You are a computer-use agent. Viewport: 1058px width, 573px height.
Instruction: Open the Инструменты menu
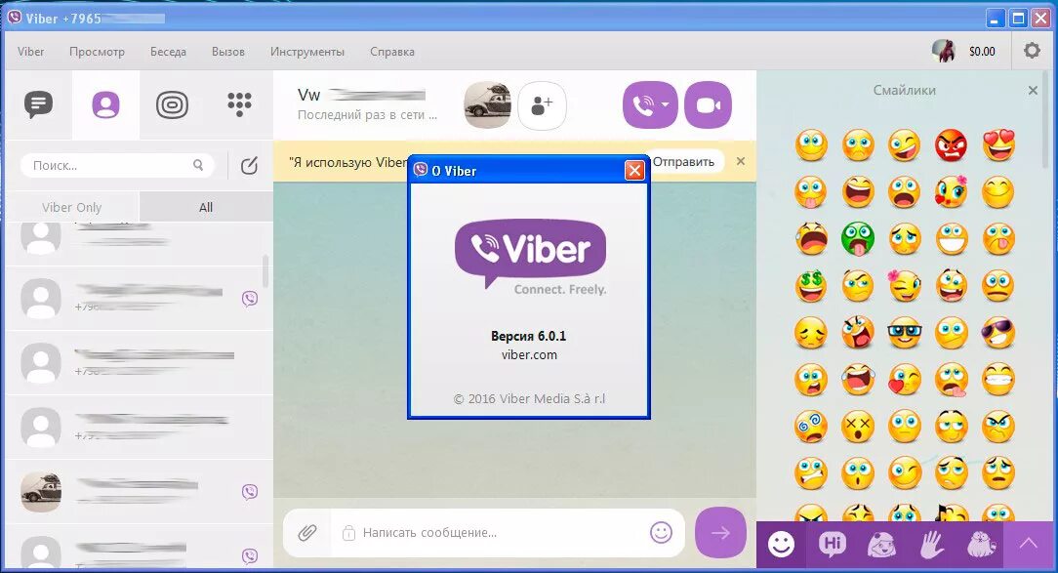pos(307,52)
